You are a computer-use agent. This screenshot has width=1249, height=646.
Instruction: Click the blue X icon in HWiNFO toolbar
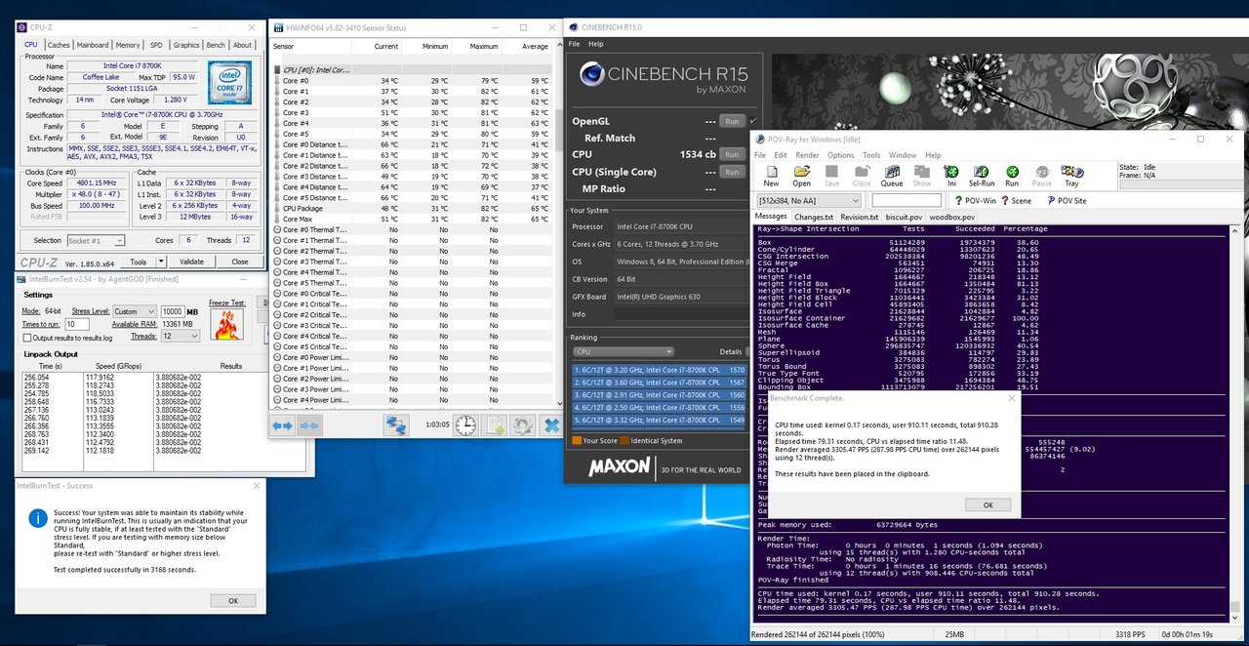click(x=551, y=425)
